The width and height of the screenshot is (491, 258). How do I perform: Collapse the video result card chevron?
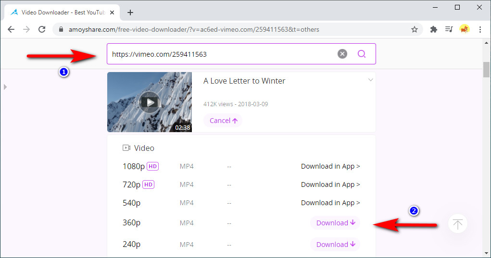[x=370, y=80]
